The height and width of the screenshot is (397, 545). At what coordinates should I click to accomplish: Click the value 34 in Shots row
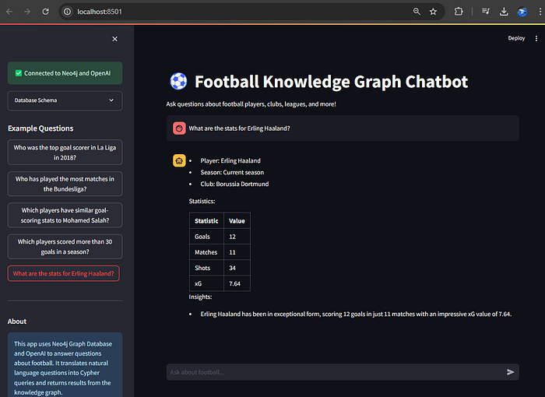pos(232,268)
